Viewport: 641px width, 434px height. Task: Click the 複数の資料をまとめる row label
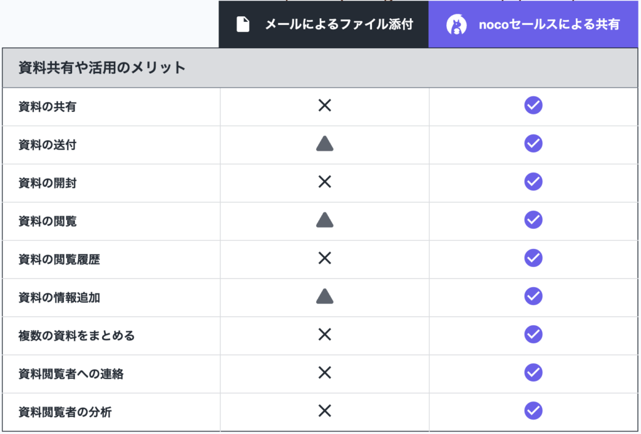pos(76,336)
